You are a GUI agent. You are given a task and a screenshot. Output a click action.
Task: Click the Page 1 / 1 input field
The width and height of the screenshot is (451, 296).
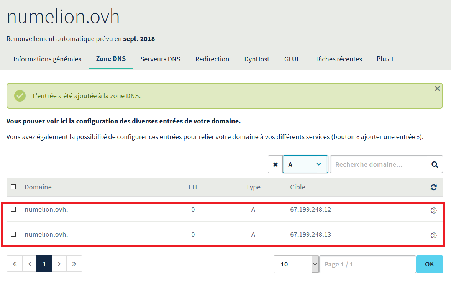click(367, 264)
